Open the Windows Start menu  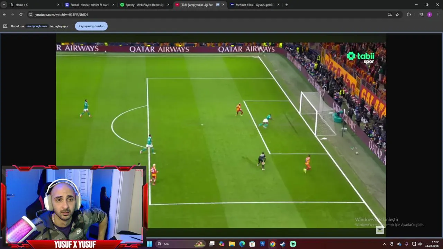(x=150, y=244)
